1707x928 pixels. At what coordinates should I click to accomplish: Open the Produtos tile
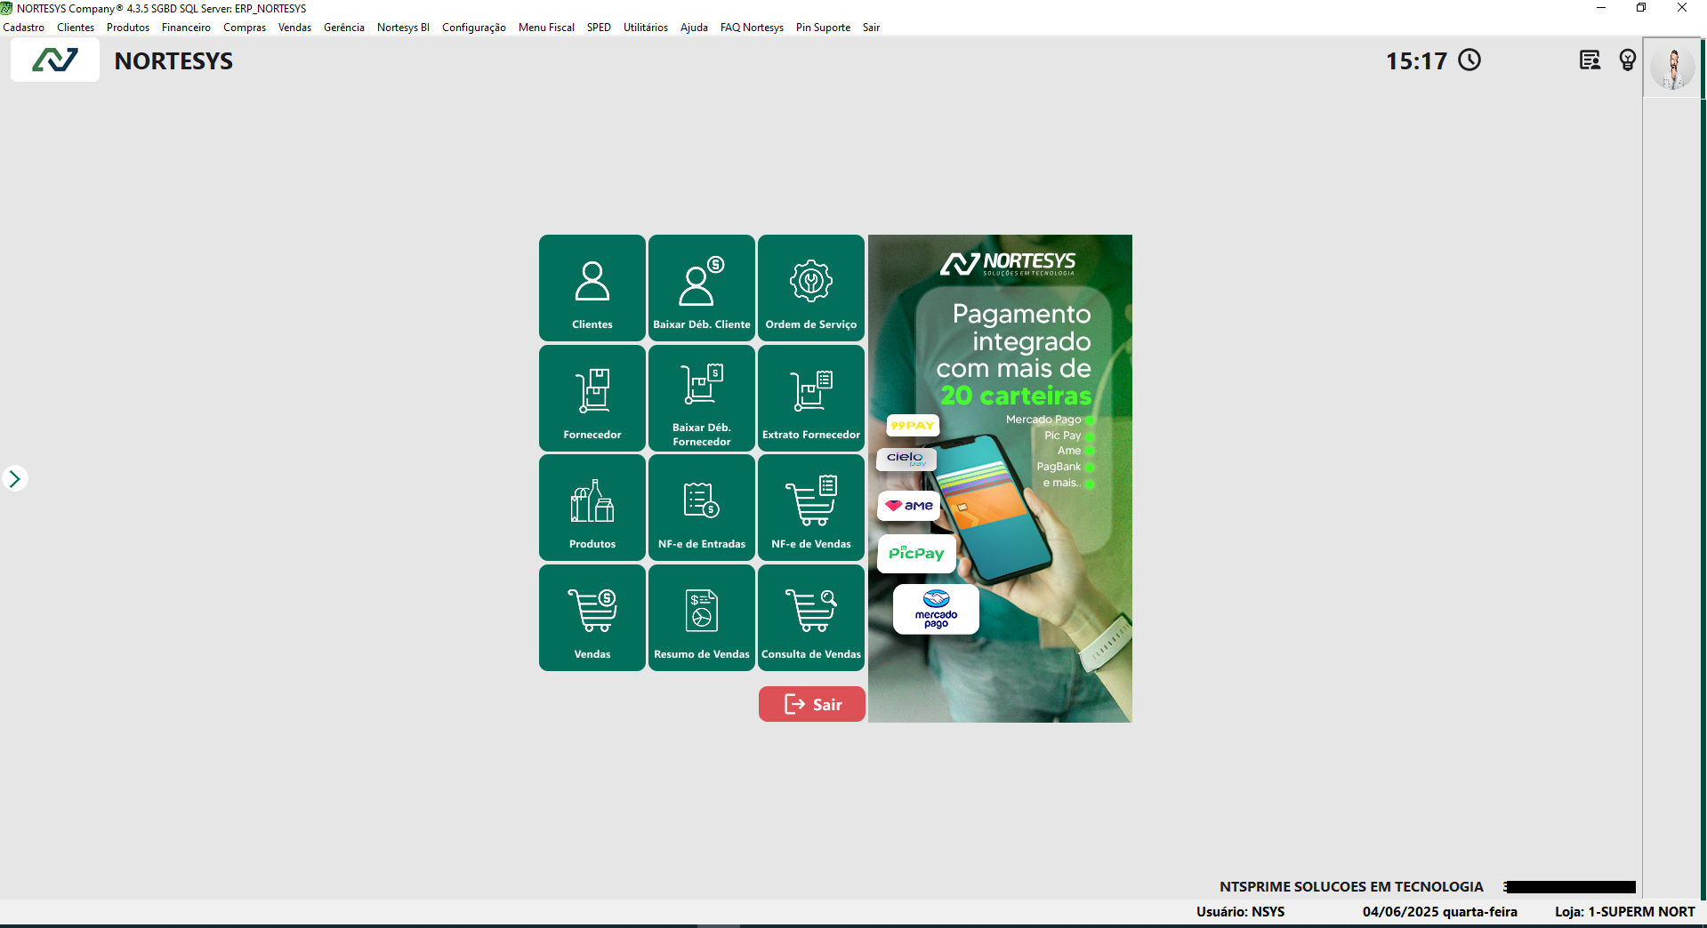592,508
